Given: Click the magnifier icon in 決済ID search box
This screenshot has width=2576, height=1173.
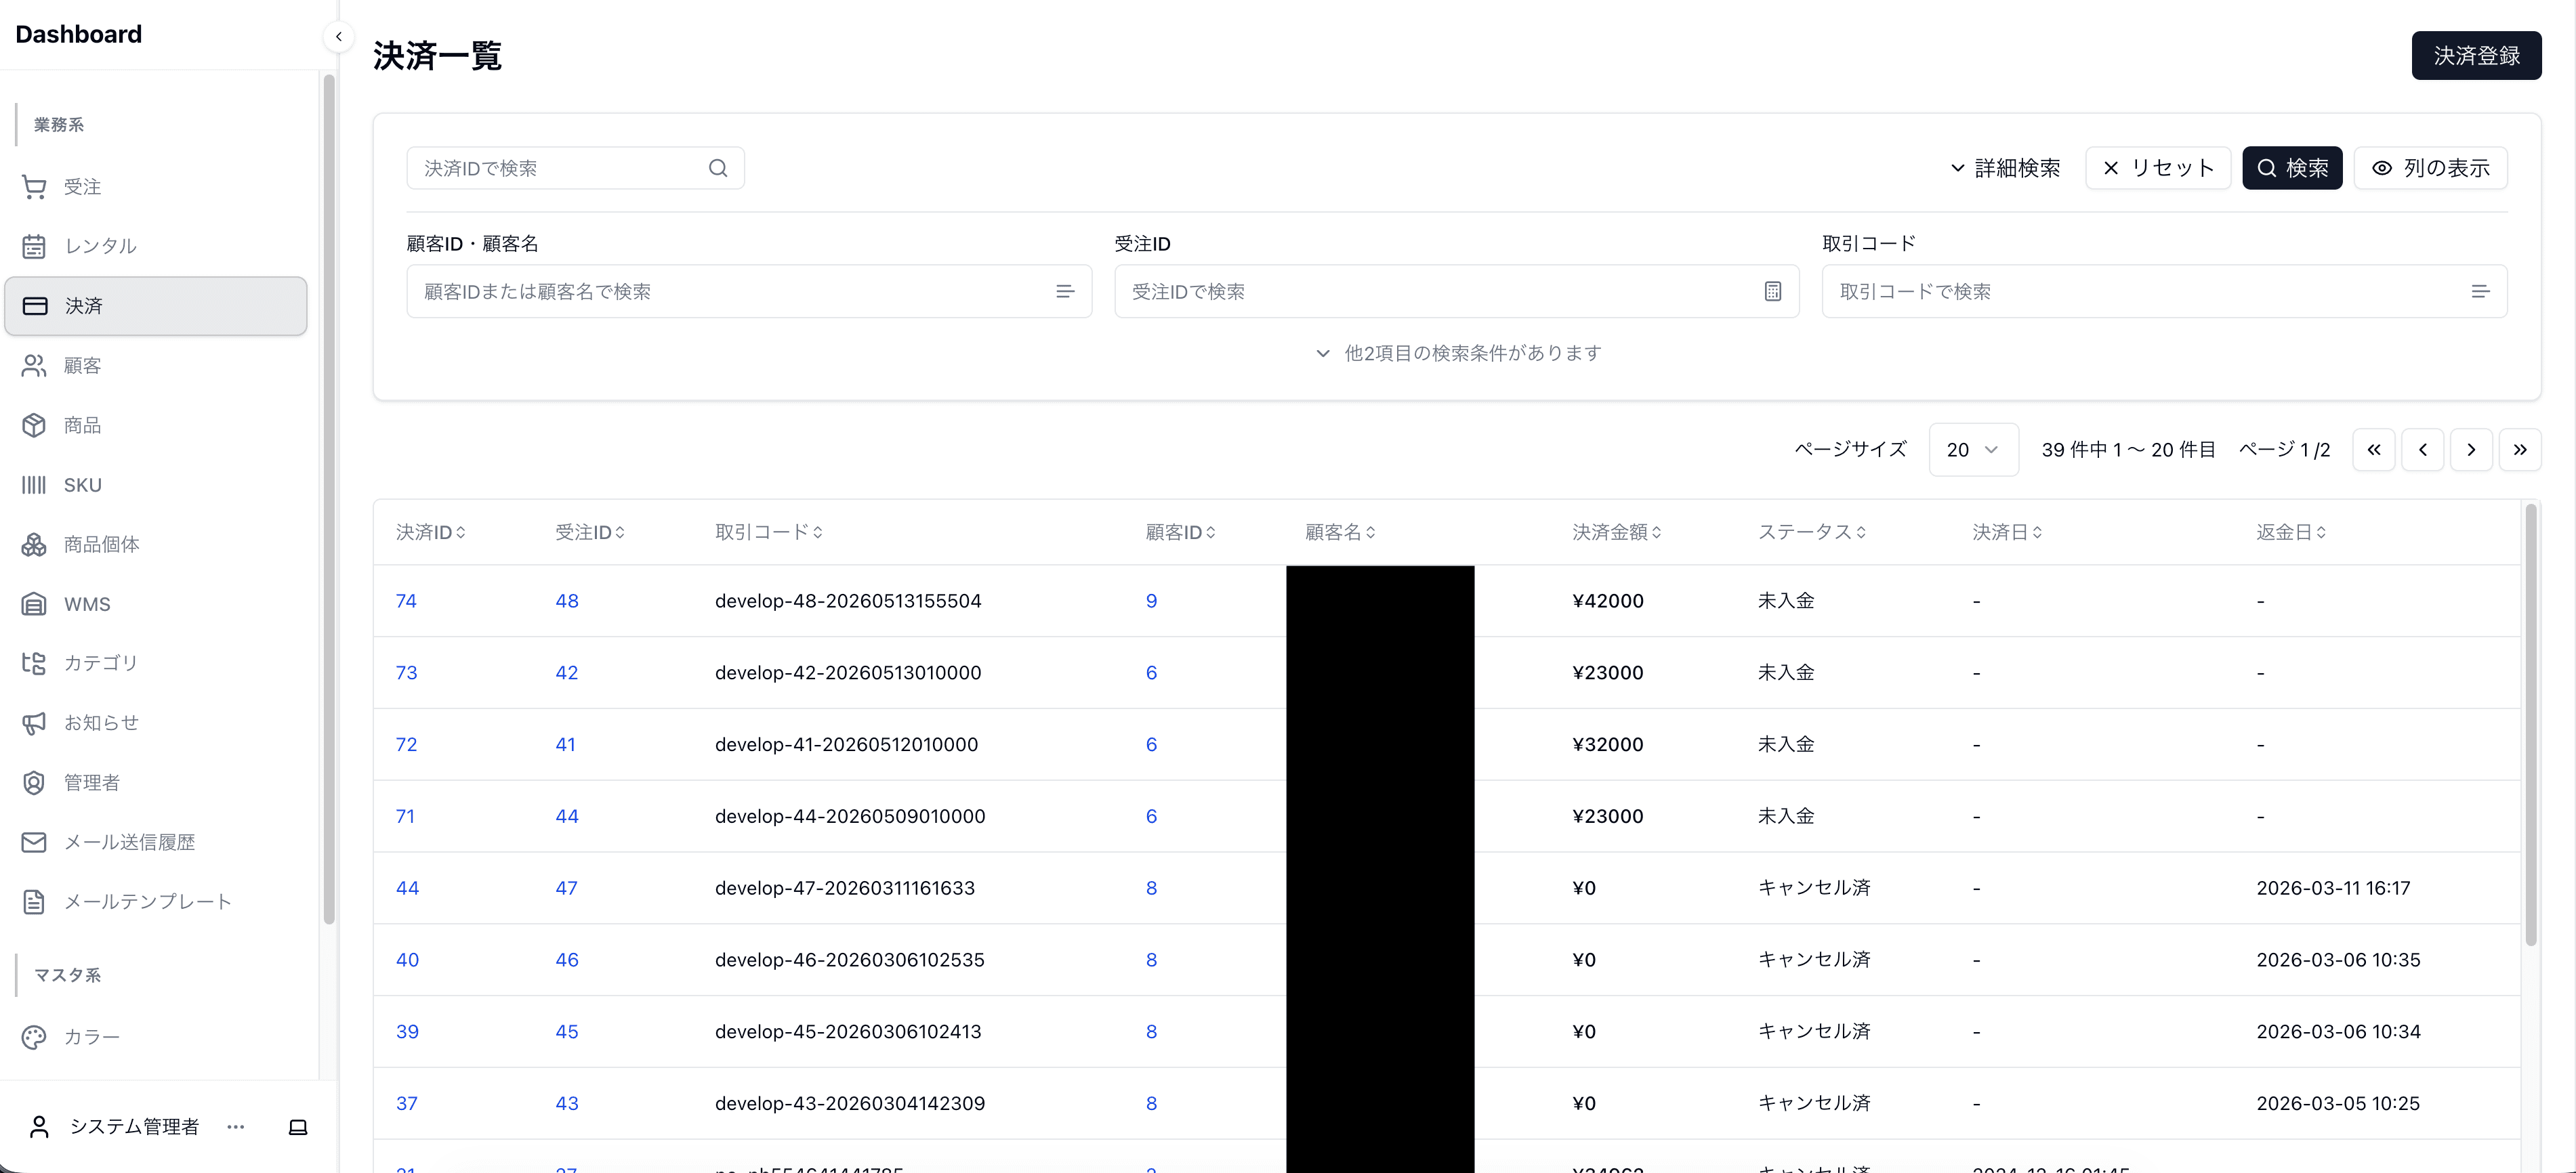Looking at the screenshot, I should [x=718, y=168].
